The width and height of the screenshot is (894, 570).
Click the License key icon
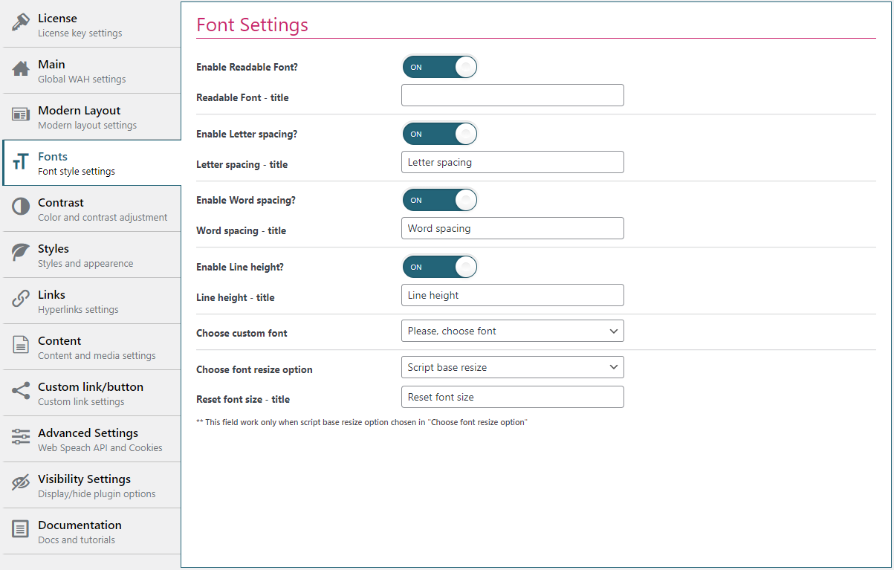point(21,22)
